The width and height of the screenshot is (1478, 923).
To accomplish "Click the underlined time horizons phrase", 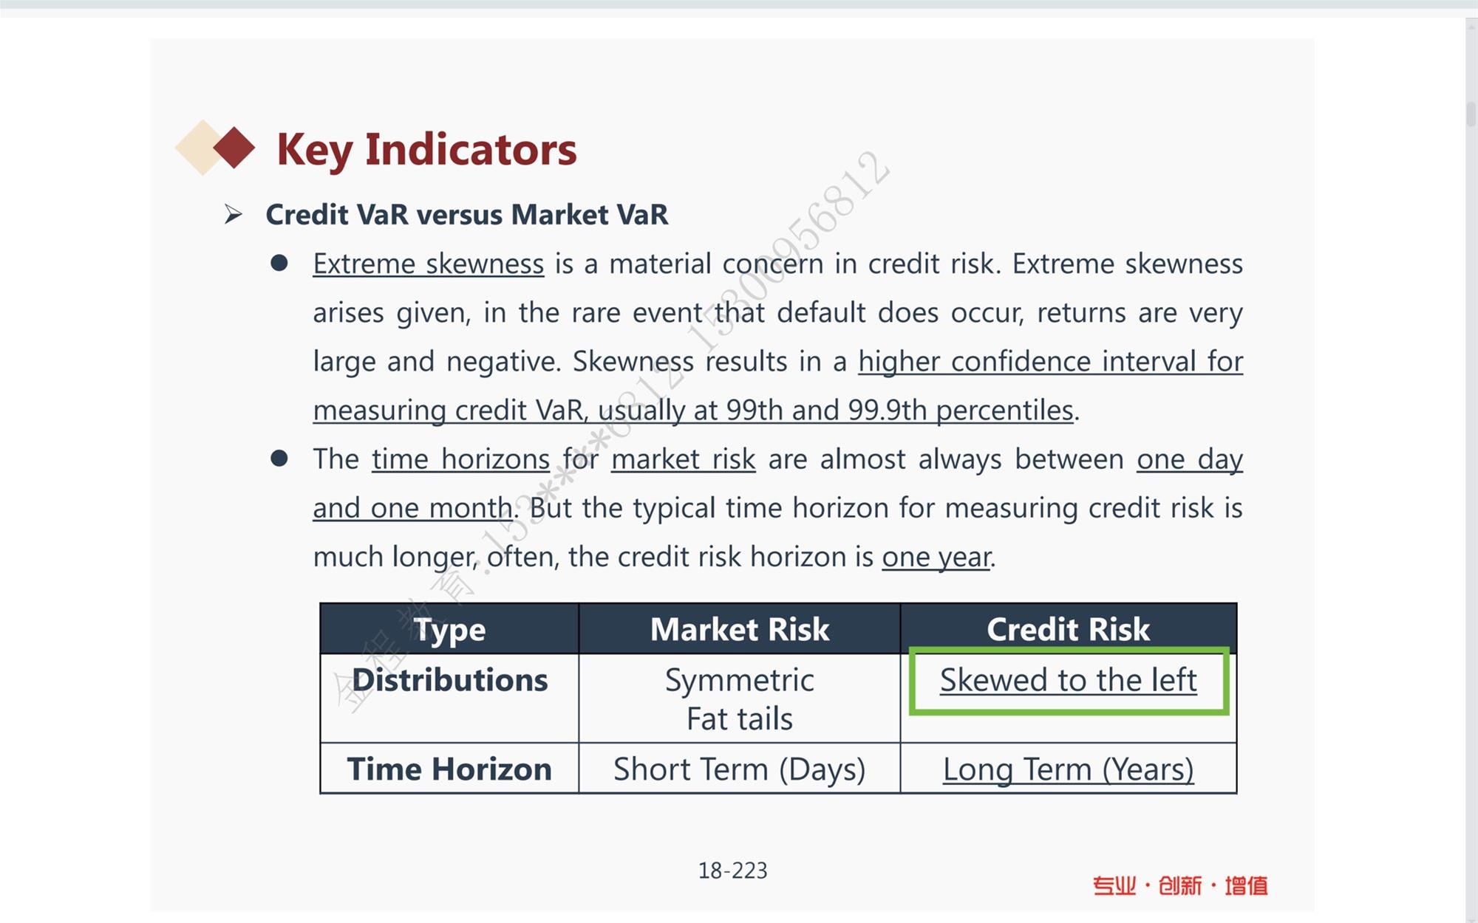I will coord(461,459).
